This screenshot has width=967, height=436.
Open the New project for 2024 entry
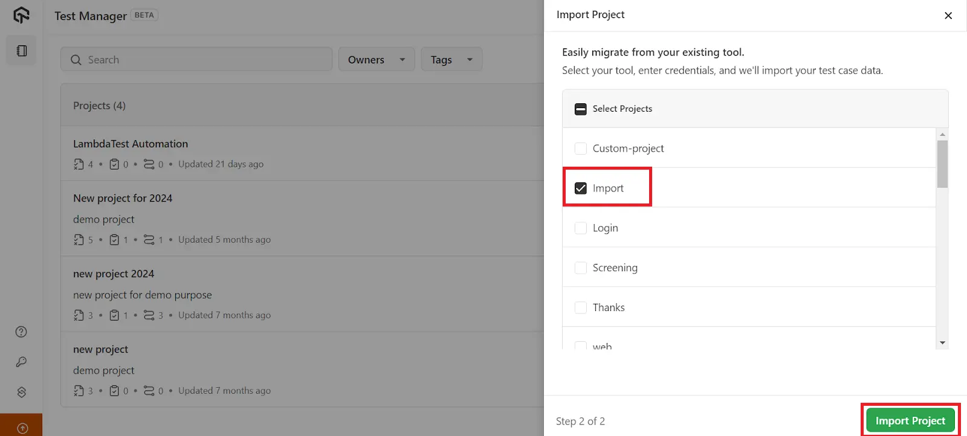[x=123, y=198]
